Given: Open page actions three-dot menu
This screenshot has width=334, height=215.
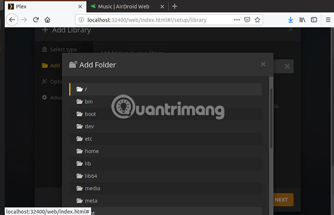Looking at the screenshot, I should tap(237, 20).
